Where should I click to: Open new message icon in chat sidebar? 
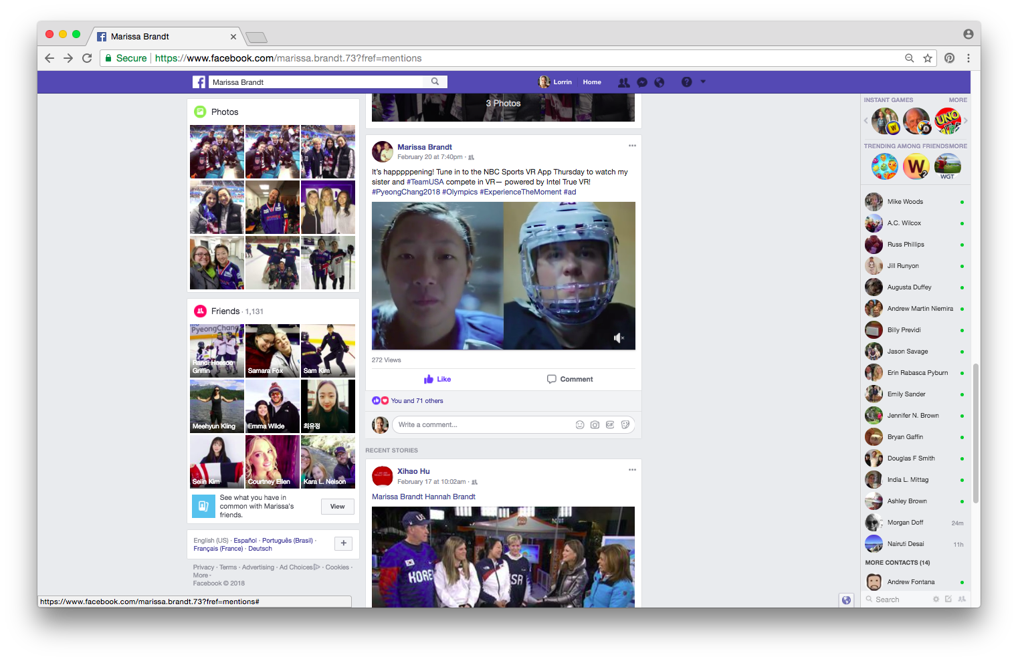point(950,599)
